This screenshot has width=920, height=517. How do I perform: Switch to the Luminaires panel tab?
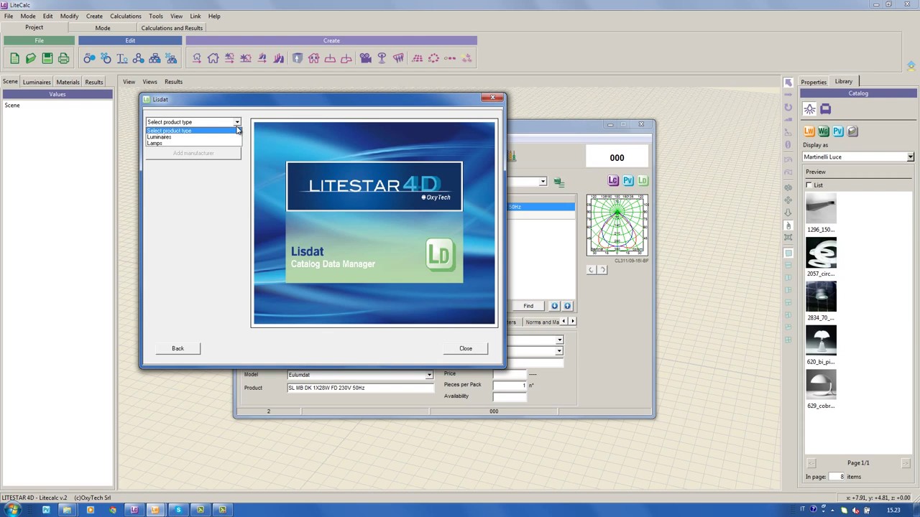point(37,82)
